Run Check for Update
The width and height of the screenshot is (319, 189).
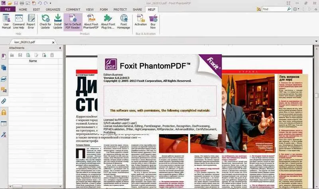(45, 21)
